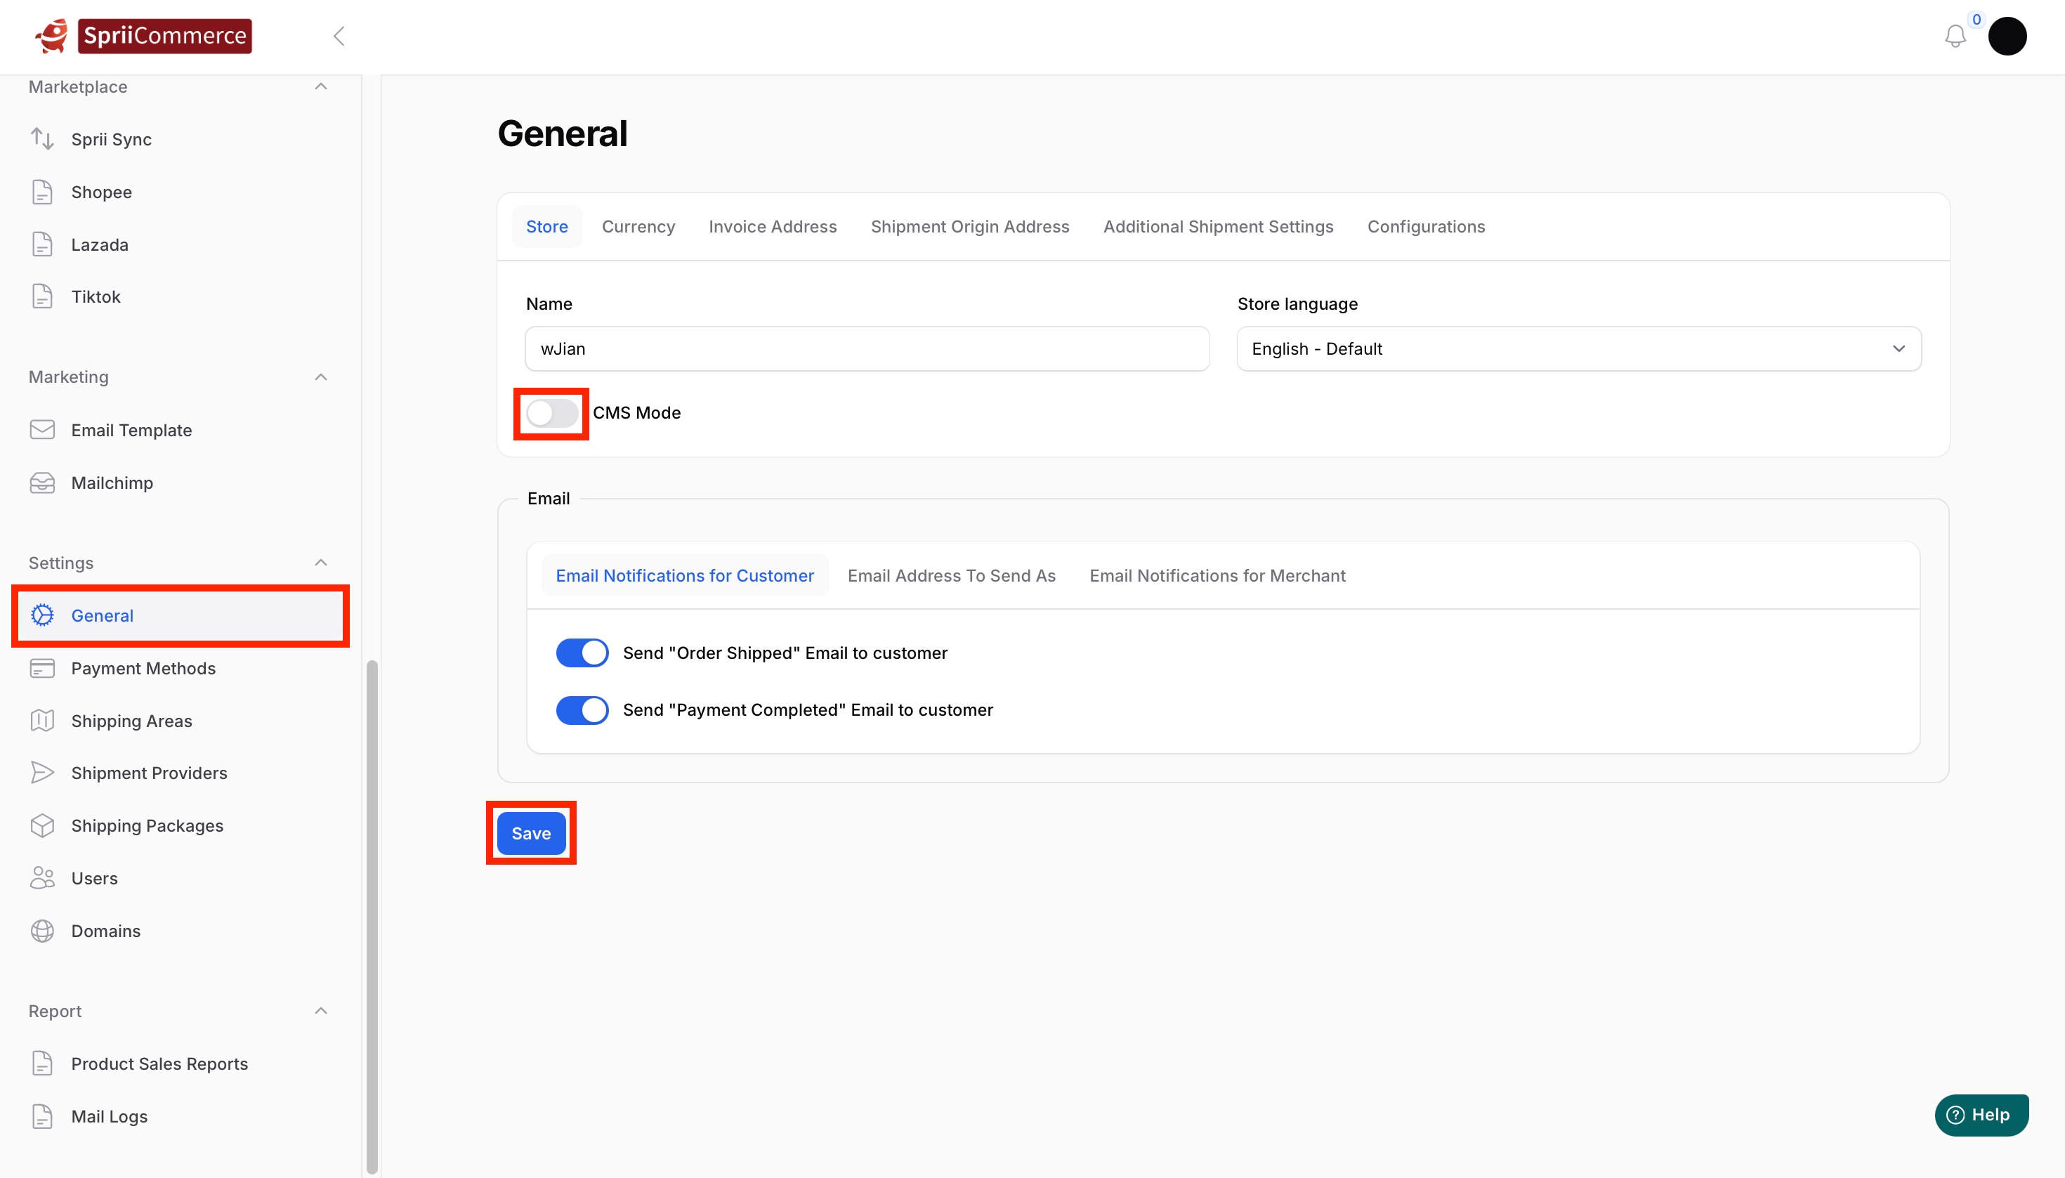Collapse the Settings sidebar section

(320, 563)
